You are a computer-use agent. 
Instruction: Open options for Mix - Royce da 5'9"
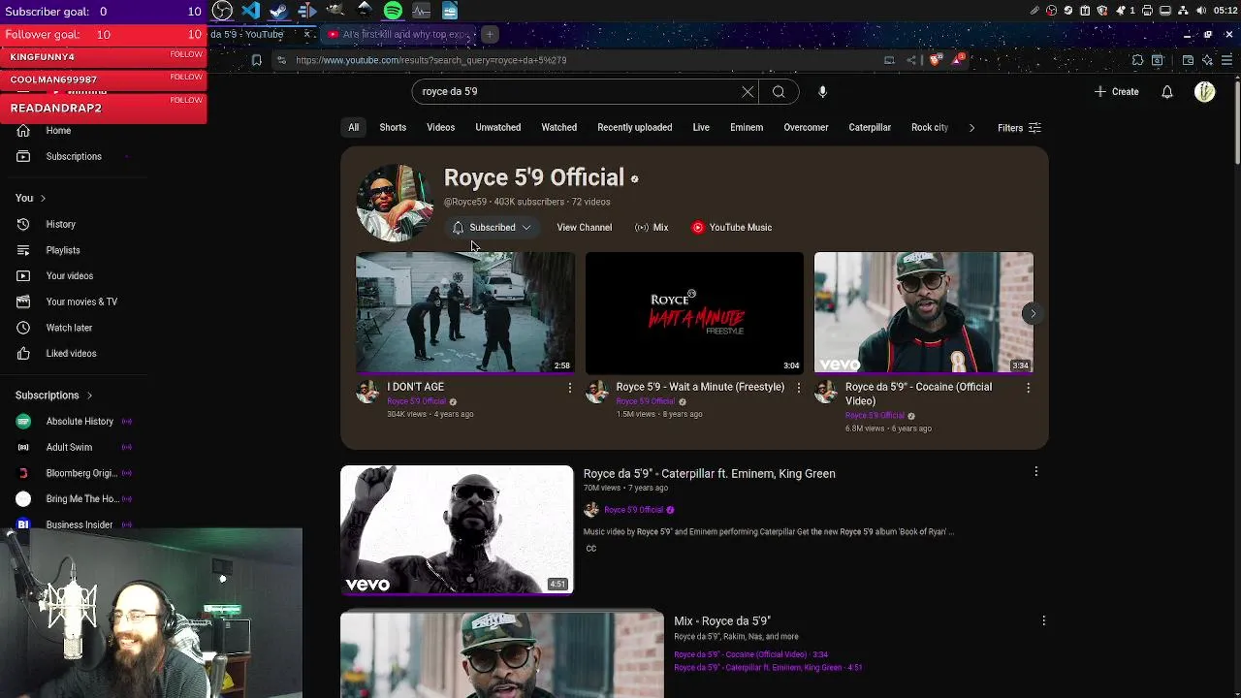pyautogui.click(x=1043, y=620)
